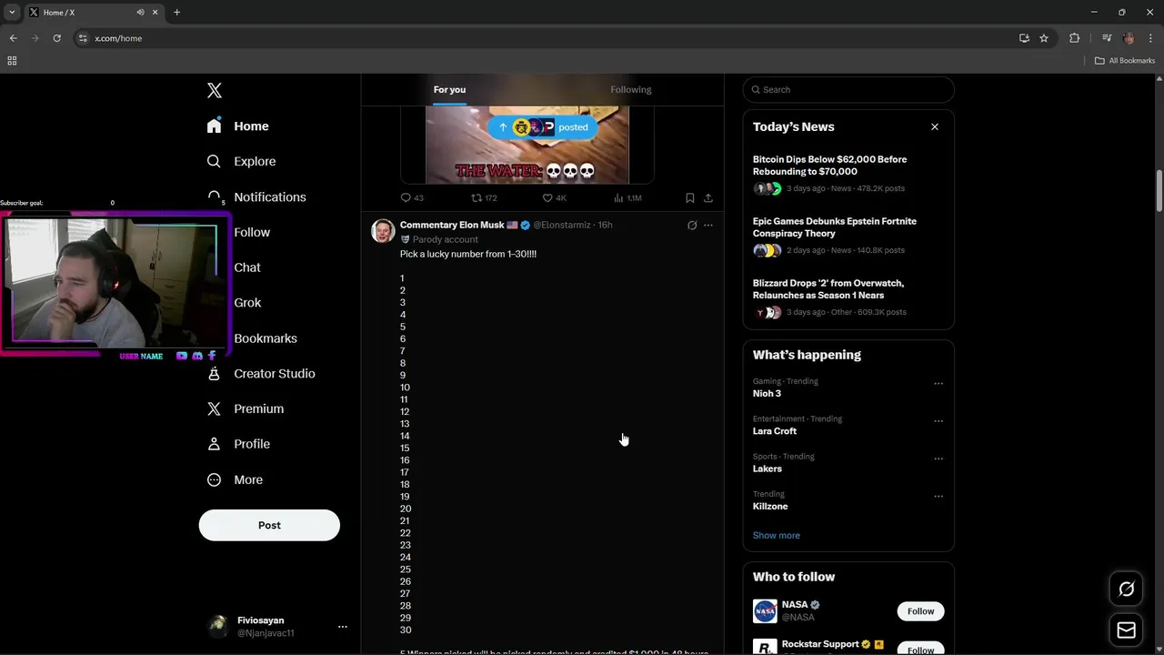This screenshot has width=1164, height=655.
Task: Open All Bookmarks folder
Action: (1125, 61)
